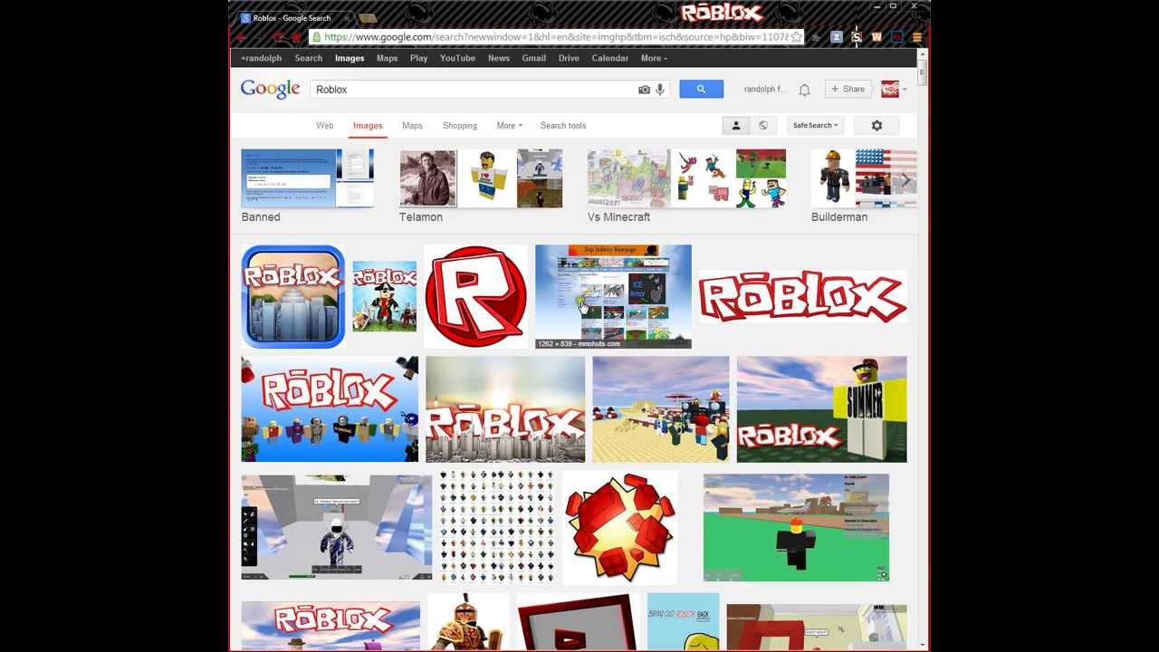Open the Builderman related search group
1159x652 pixels.
(x=864, y=186)
